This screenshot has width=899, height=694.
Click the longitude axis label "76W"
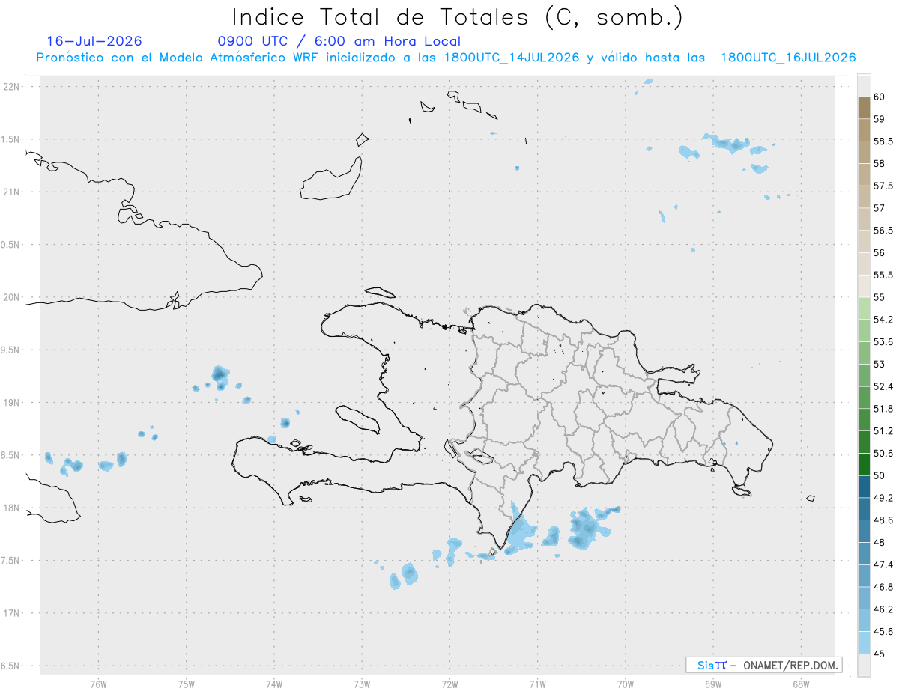[98, 684]
